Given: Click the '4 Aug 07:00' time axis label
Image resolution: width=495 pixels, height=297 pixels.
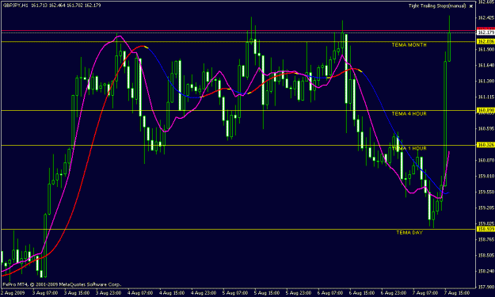Looking at the screenshot, I should pos(140,293).
